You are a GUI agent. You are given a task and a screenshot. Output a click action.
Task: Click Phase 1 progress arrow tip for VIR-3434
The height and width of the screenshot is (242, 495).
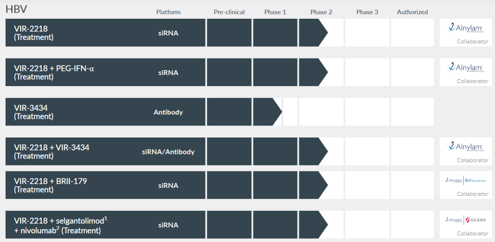[278, 112]
